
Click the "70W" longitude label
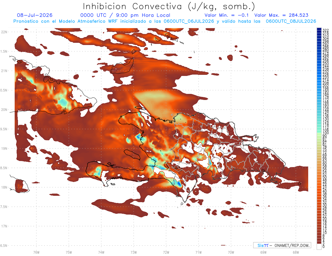[231, 252]
